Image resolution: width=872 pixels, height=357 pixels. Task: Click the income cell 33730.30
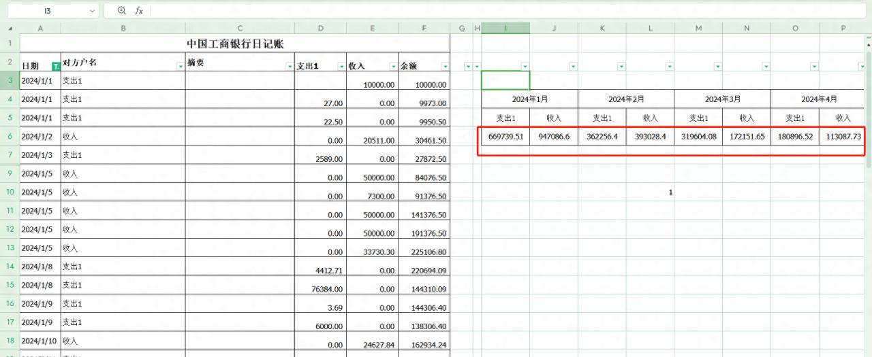[x=372, y=248]
